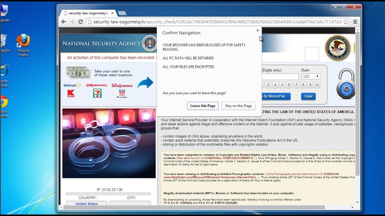
Task: Click the Department of Justice seal
Action: coord(337,48)
